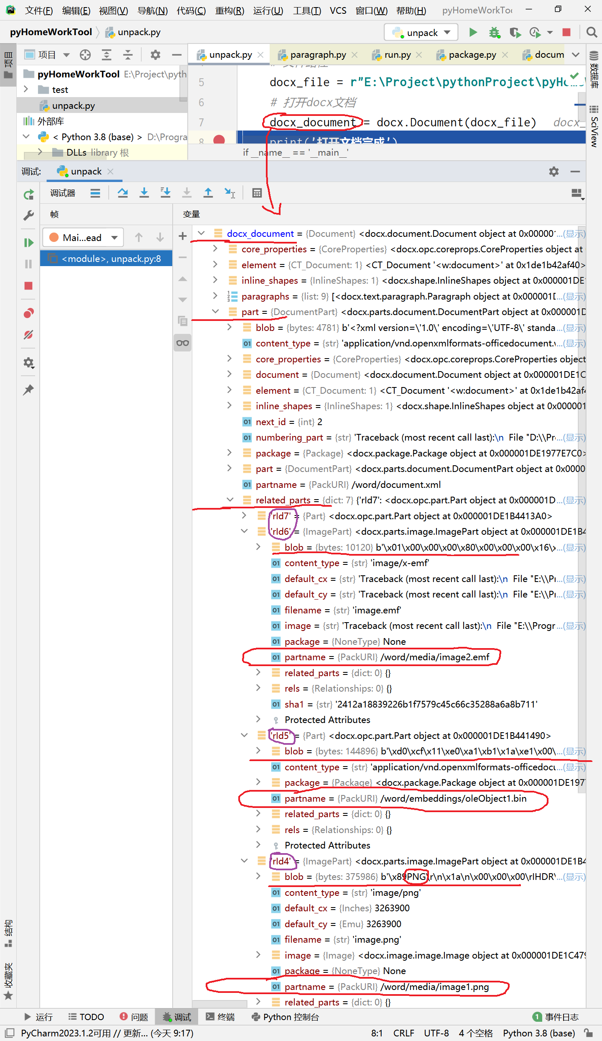
Task: Start debugging with the bug icon
Action: 495,32
